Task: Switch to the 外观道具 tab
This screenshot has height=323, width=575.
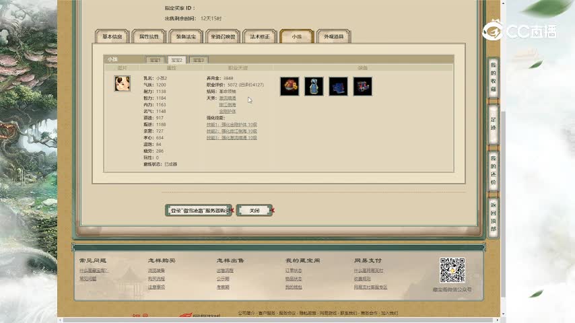Action: click(x=333, y=36)
